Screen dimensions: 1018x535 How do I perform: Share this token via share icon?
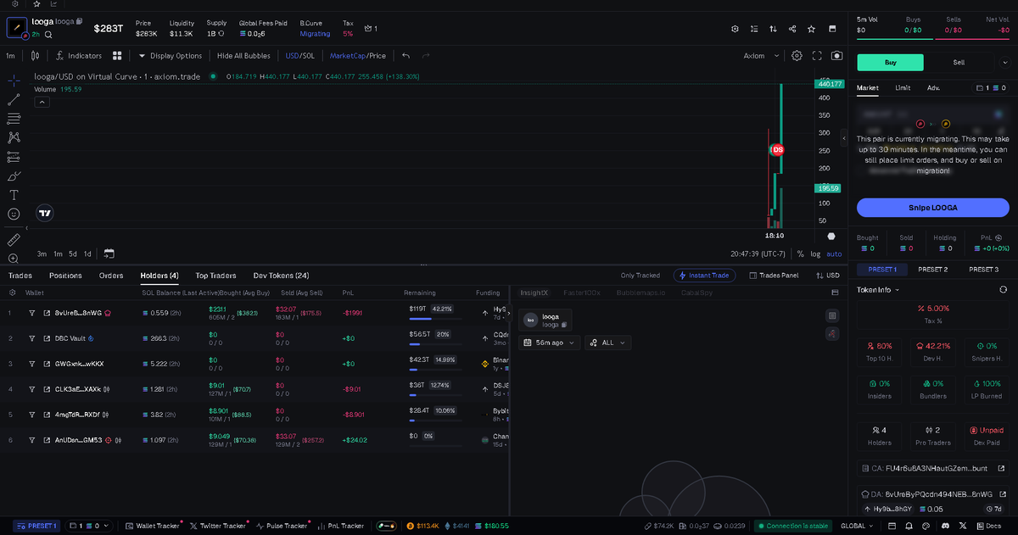pos(792,29)
